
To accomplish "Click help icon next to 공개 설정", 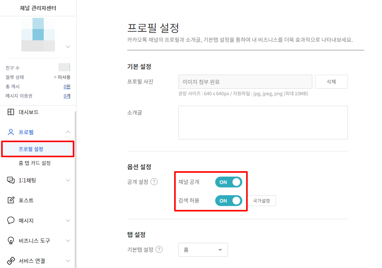I will (154, 182).
